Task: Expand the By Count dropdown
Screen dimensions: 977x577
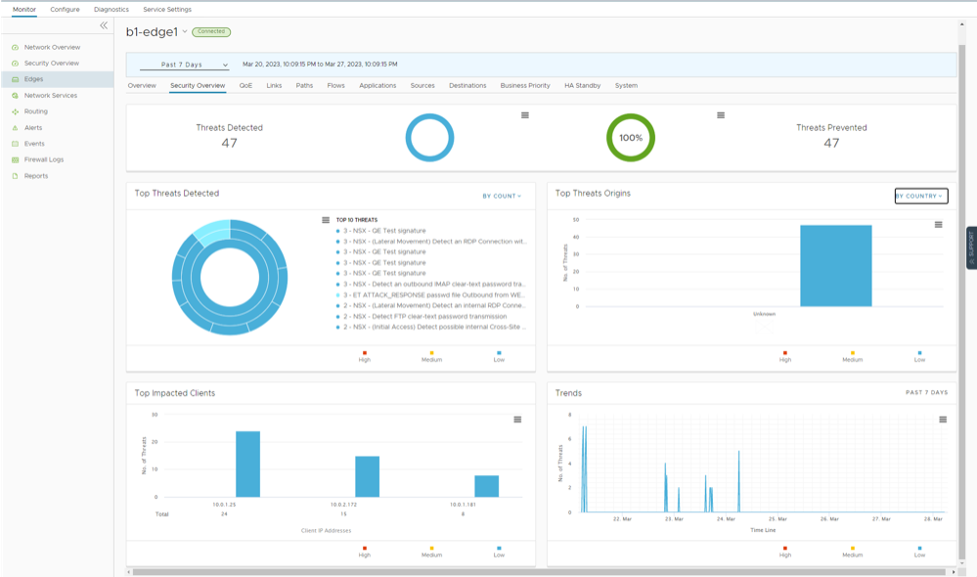Action: 502,196
